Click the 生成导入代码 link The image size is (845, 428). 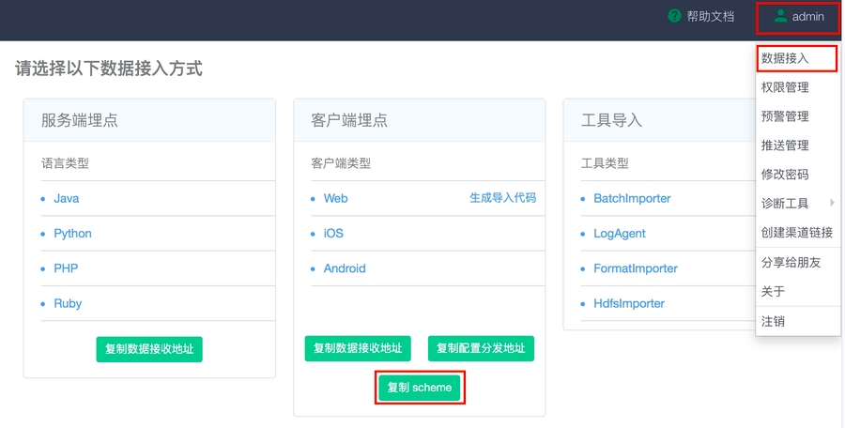coord(502,198)
